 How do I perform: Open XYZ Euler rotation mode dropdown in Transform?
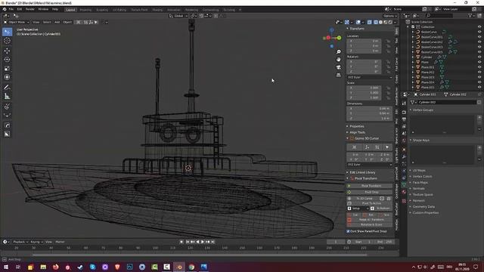369,77
